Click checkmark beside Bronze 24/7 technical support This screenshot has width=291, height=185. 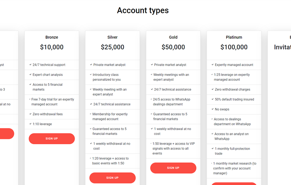pyautogui.click(x=30, y=65)
